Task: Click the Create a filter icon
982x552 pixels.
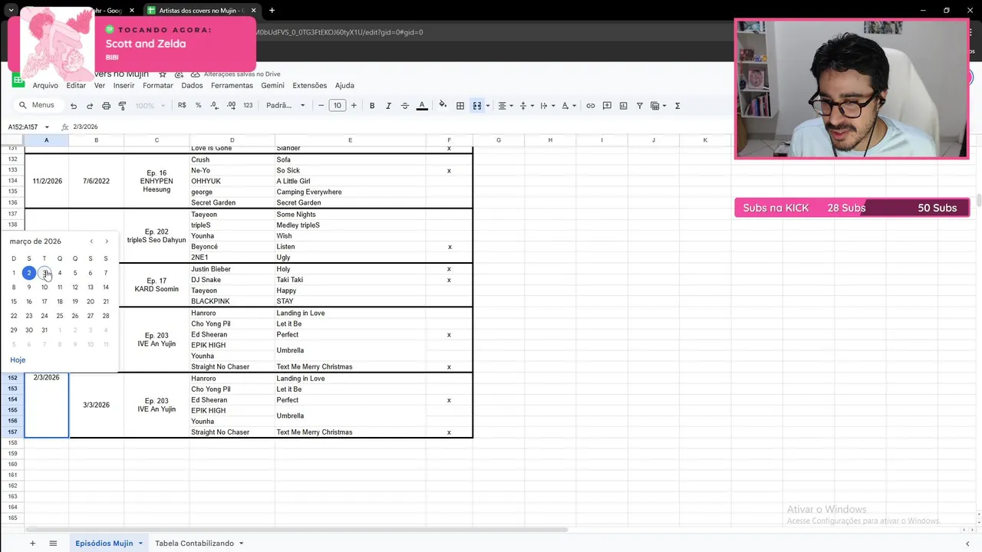Action: pyautogui.click(x=639, y=106)
